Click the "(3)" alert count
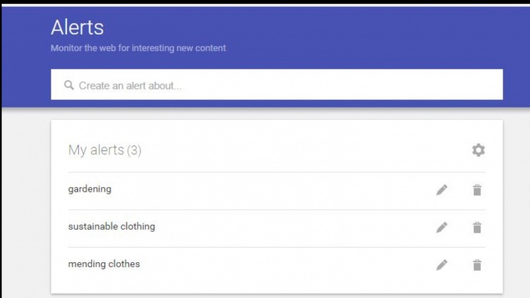This screenshot has height=298, width=530. pos(134,150)
